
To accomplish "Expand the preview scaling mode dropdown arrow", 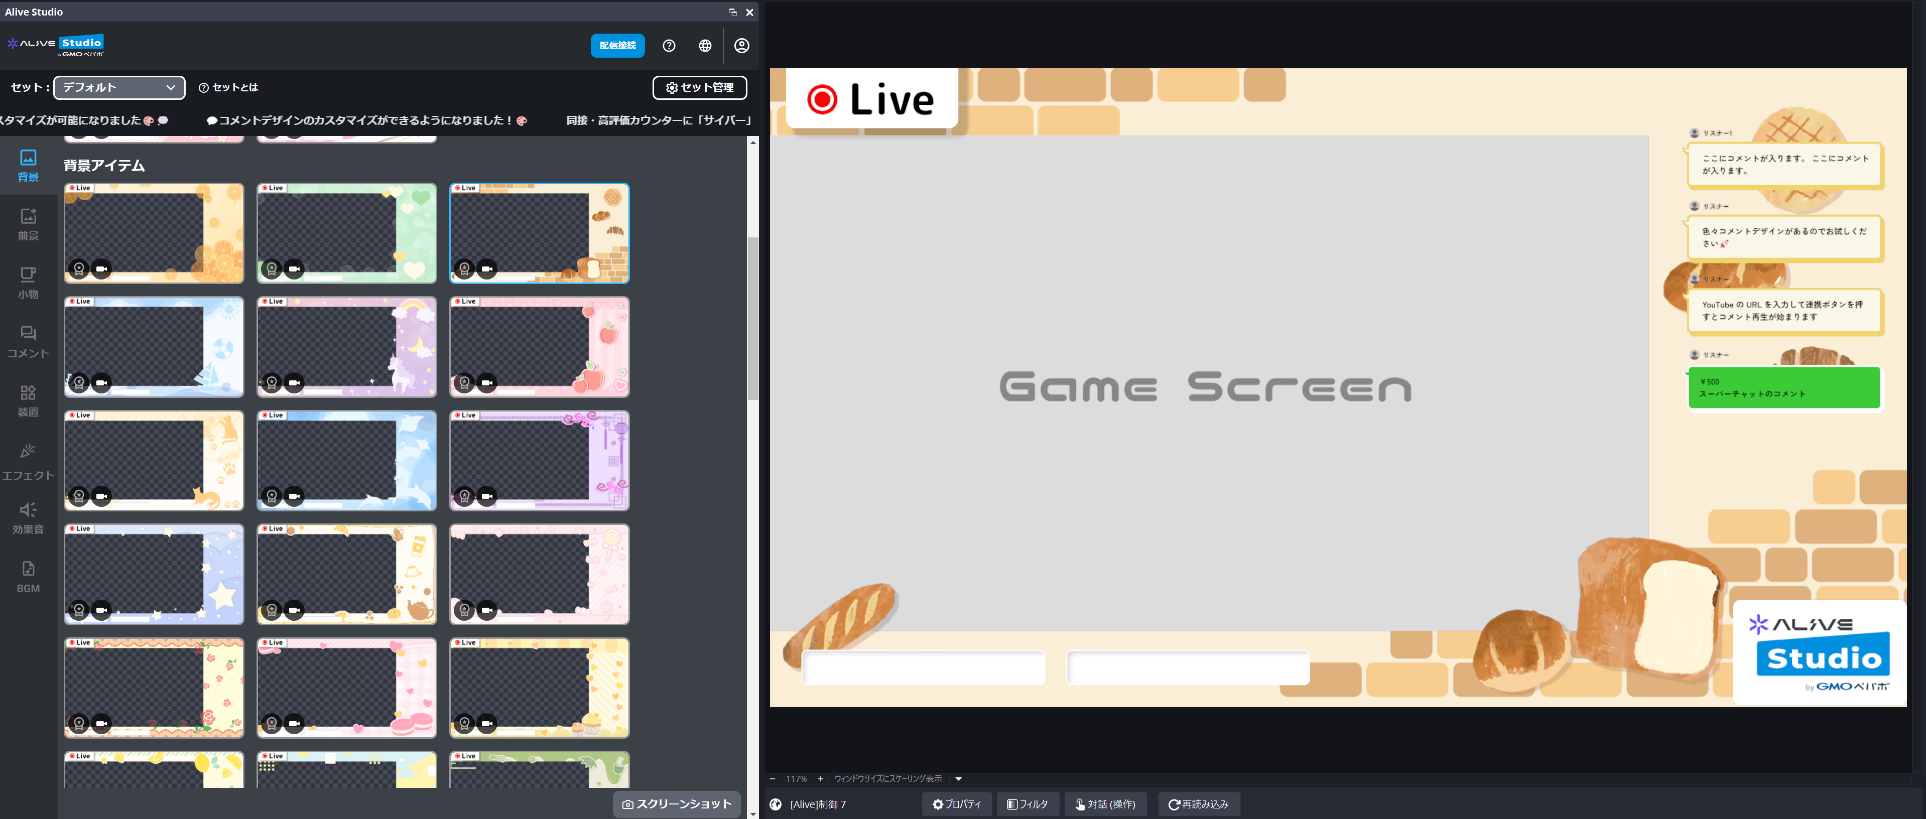I will [x=958, y=779].
